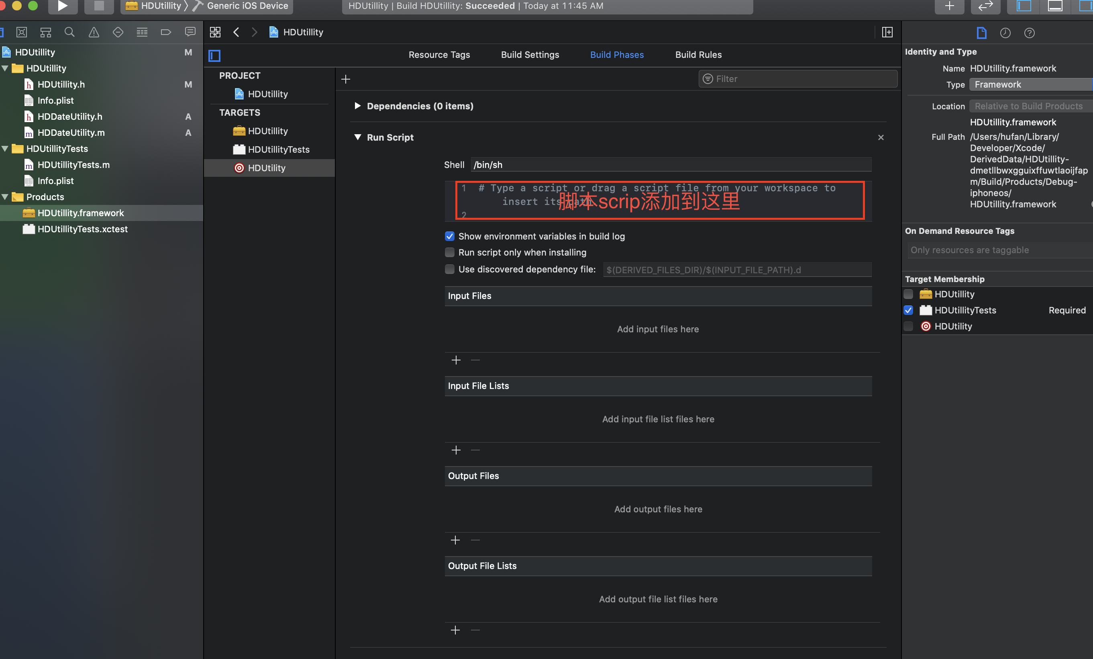Open the Breakpoint navigator icon
This screenshot has height=659, width=1093.
coord(166,32)
